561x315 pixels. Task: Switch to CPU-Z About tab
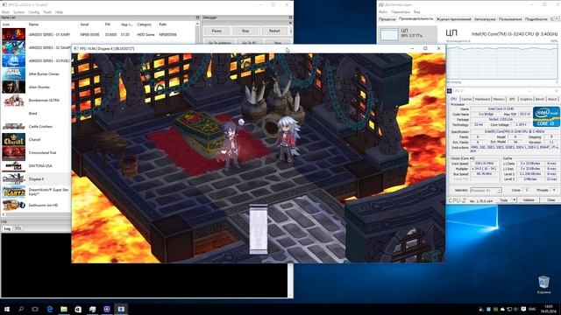click(x=552, y=99)
